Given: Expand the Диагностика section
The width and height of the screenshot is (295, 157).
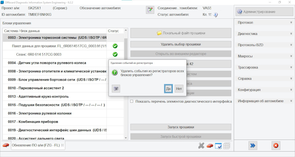Looking at the screenshot, I should (x=264, y=34).
